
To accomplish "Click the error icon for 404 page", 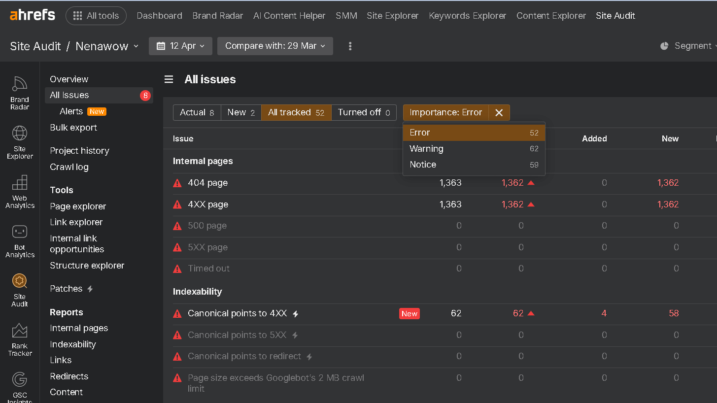I will [177, 183].
